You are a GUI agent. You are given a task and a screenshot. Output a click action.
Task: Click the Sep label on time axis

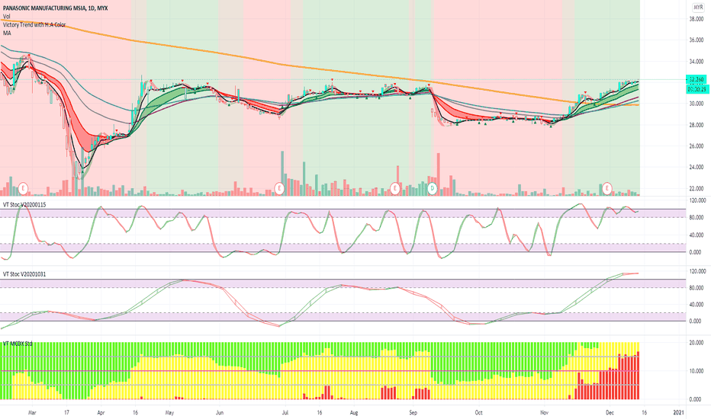point(413,413)
